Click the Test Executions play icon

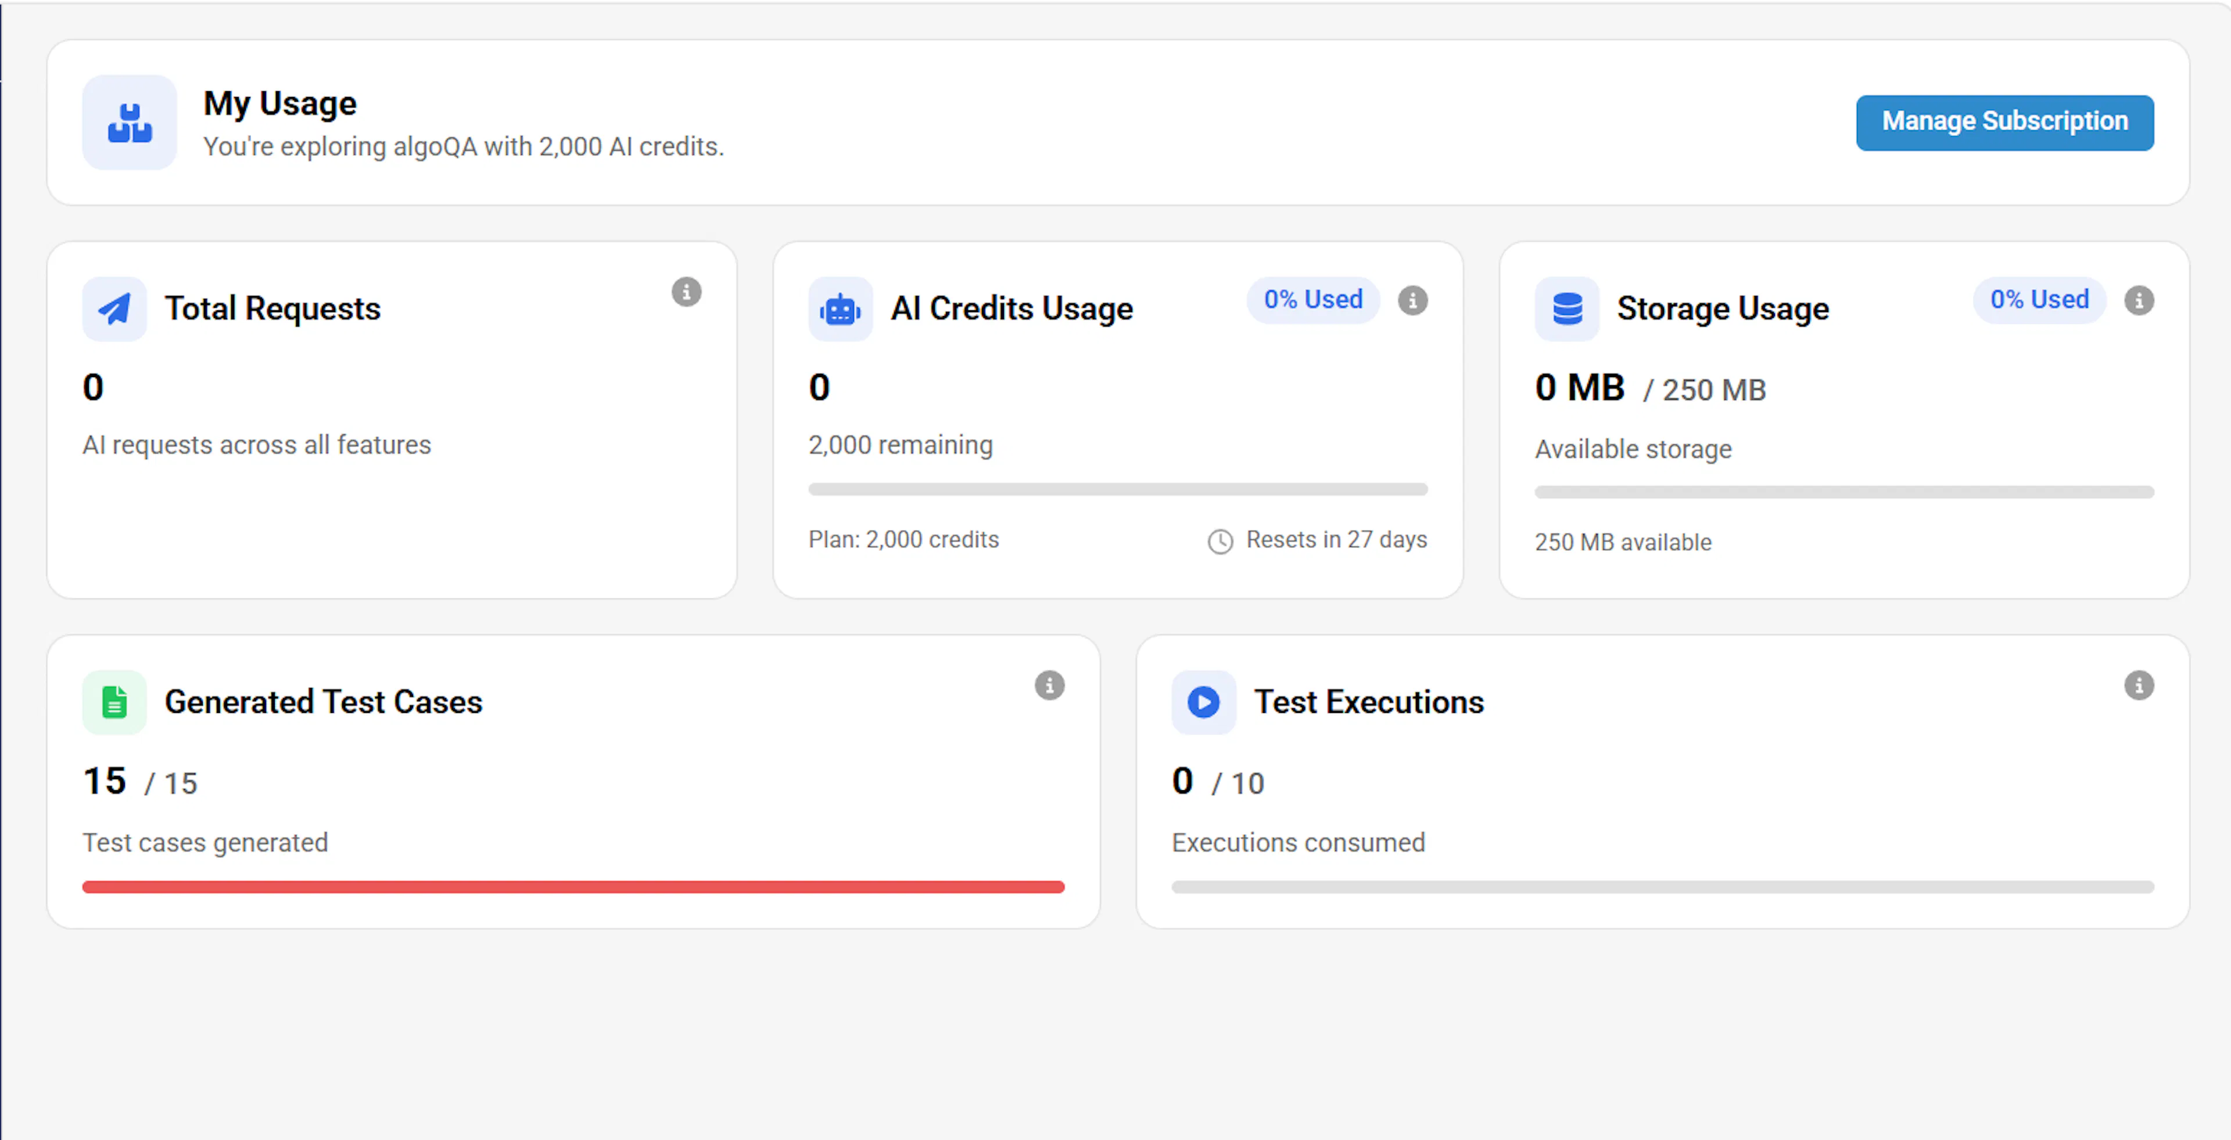(1204, 702)
